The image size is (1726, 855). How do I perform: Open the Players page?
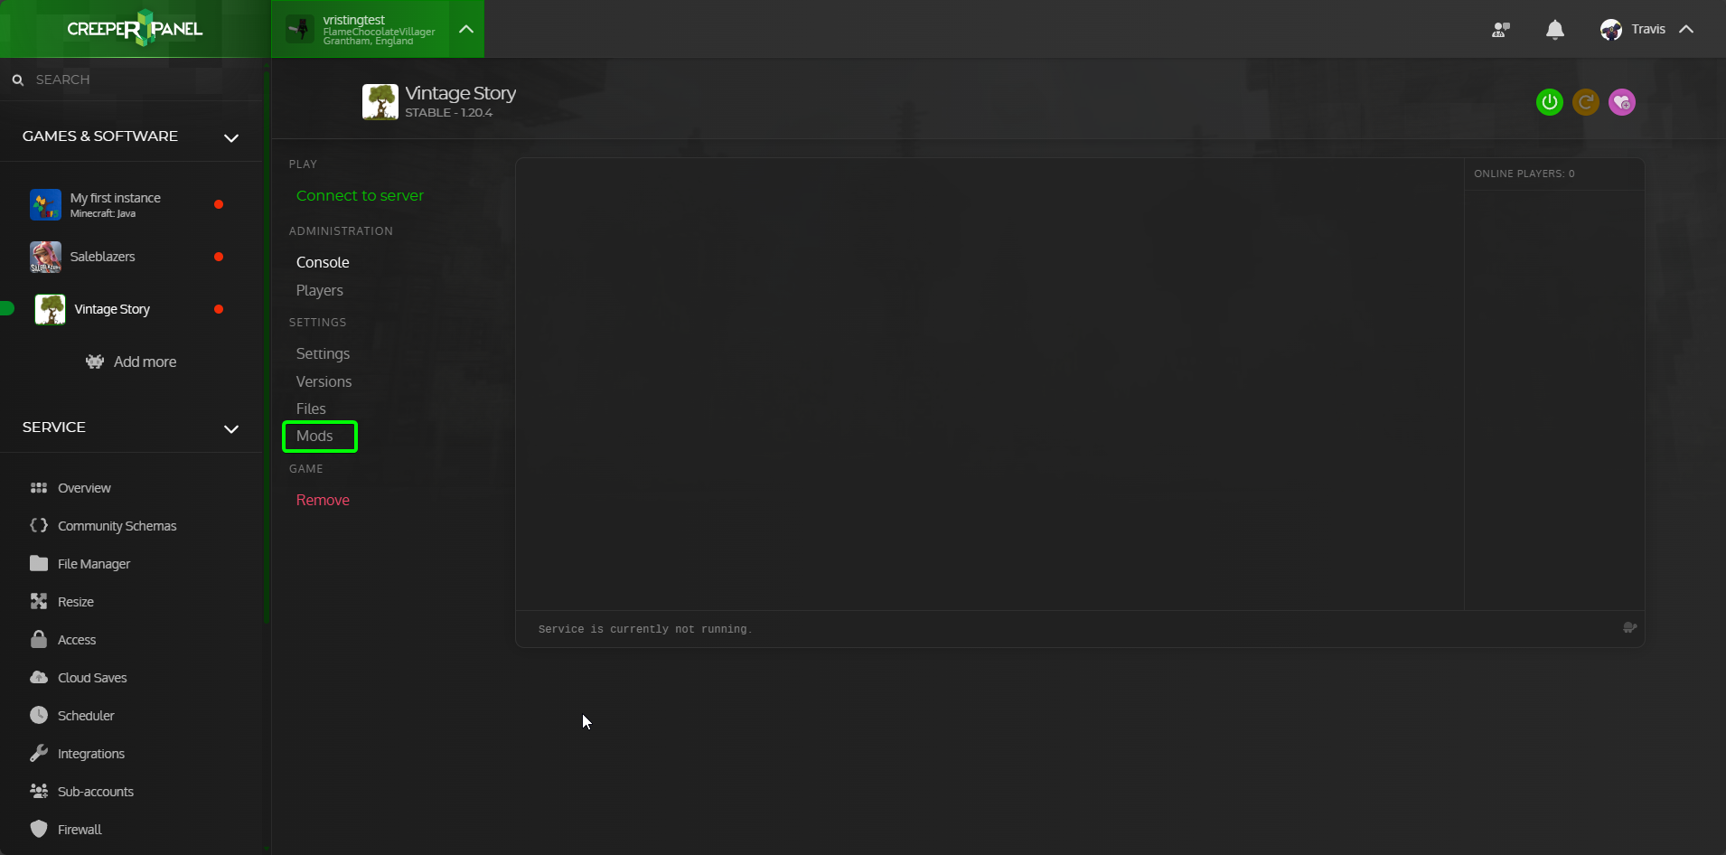point(320,290)
